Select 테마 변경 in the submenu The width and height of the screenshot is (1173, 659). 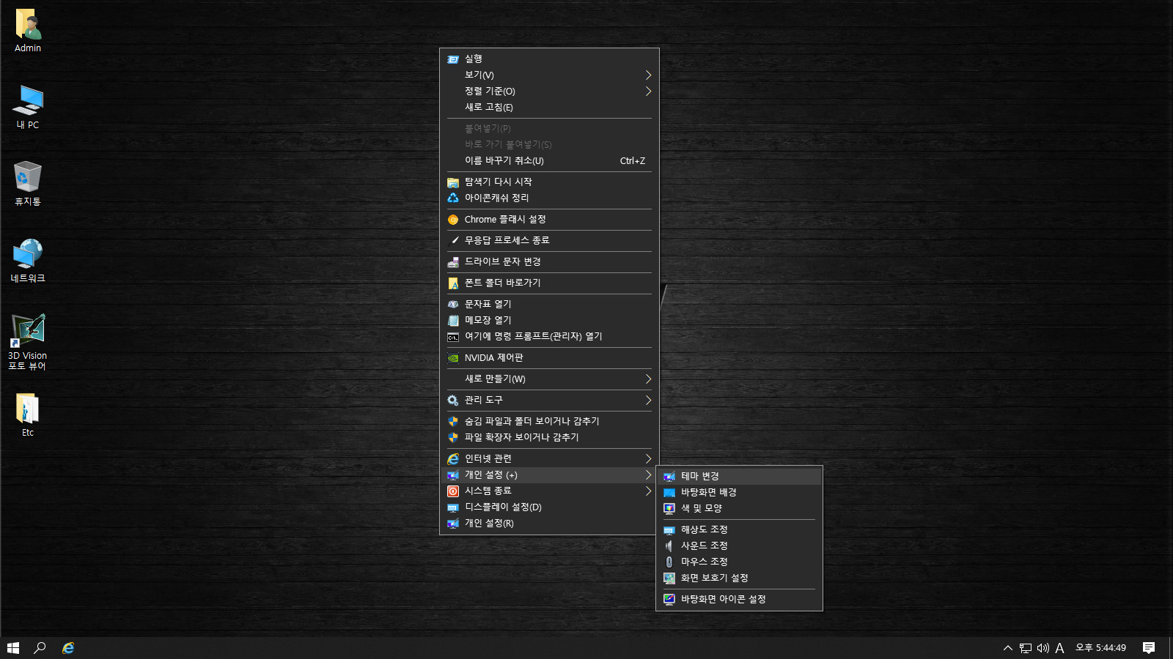coord(739,476)
